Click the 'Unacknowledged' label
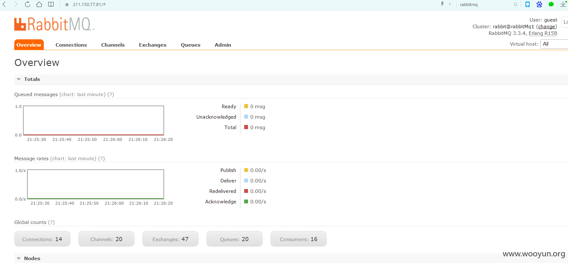568x263 pixels. tap(216, 117)
